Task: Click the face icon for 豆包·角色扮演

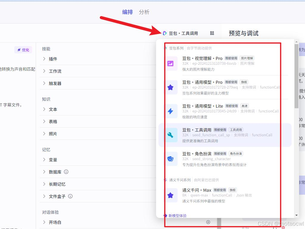Action: pos(170,159)
